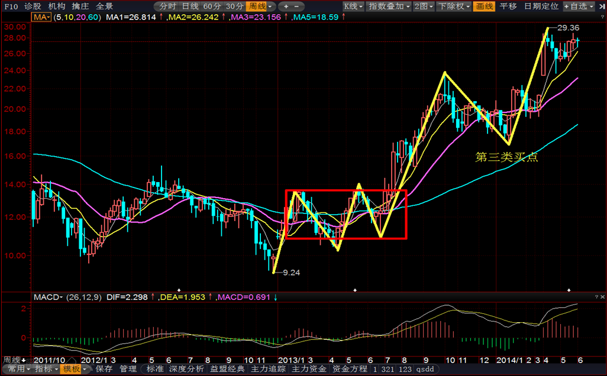Open help question mark beside the MA line

coord(602,17)
